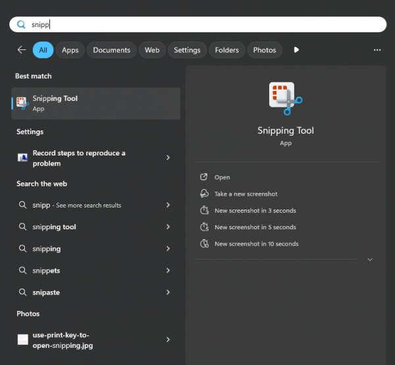
Task: Click the thumbnail of use-print-key-to-open-snipping.jpg
Action: [22, 339]
